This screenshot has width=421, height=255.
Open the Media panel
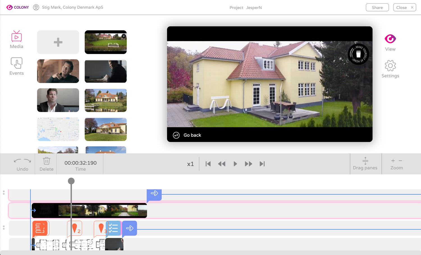coord(17,39)
